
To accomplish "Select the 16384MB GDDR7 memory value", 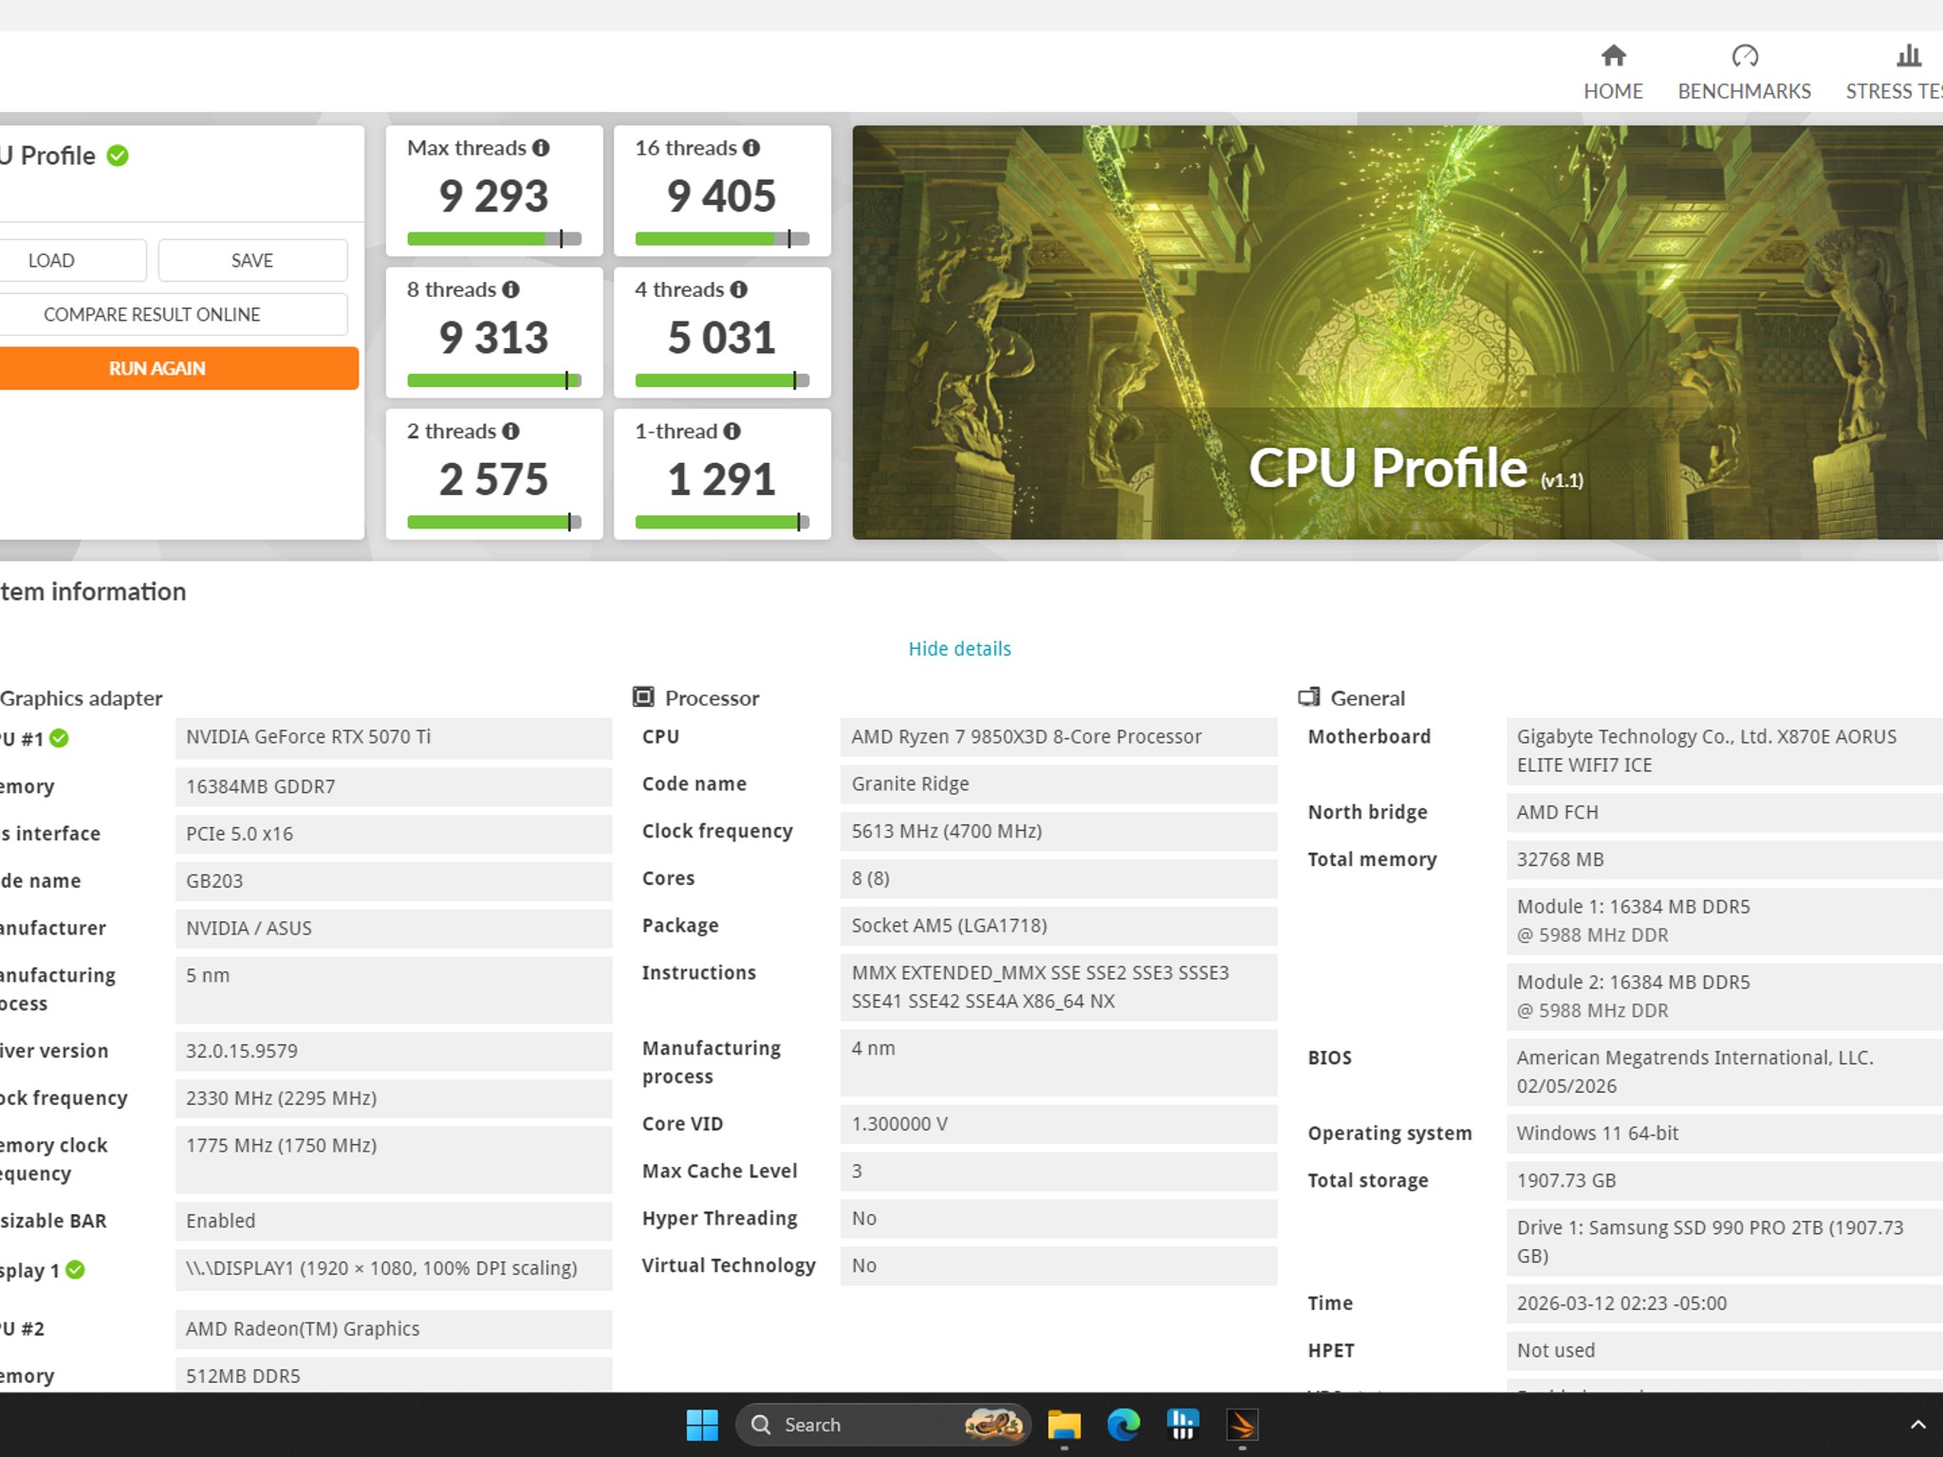I will click(x=394, y=786).
